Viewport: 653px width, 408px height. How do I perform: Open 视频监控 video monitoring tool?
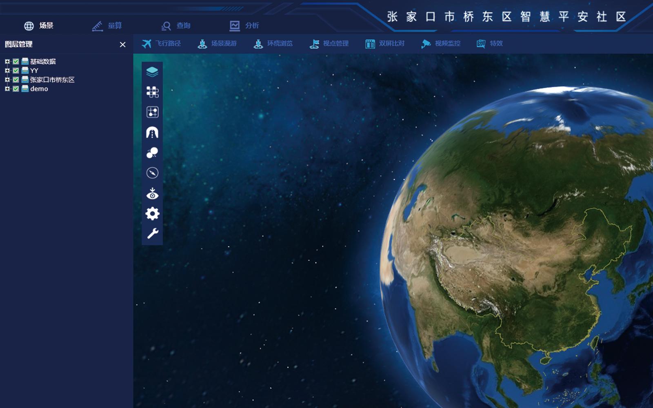(x=441, y=44)
